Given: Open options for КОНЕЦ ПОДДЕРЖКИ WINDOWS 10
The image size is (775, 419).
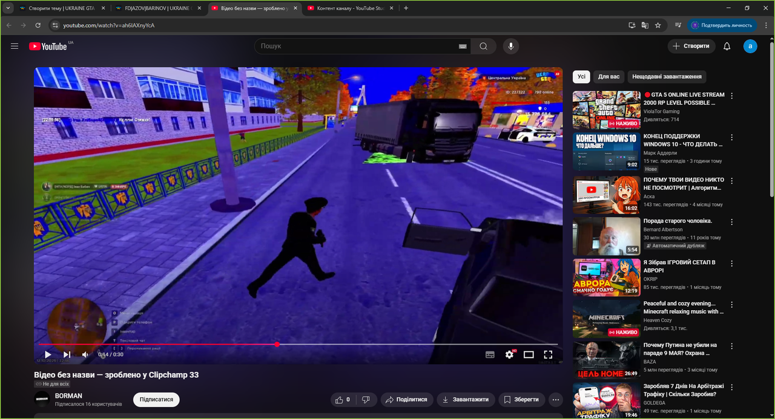Looking at the screenshot, I should (732, 137).
